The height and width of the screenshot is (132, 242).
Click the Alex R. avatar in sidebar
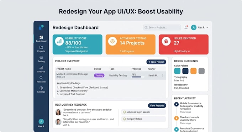[41, 122]
